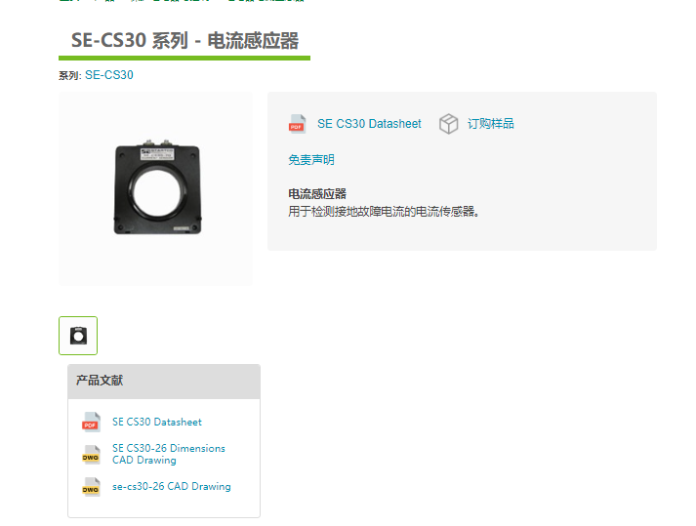Open the SE CS30-26 Dimensions CAD Drawing link
Image resolution: width=696 pixels, height=526 pixels.
[169, 454]
